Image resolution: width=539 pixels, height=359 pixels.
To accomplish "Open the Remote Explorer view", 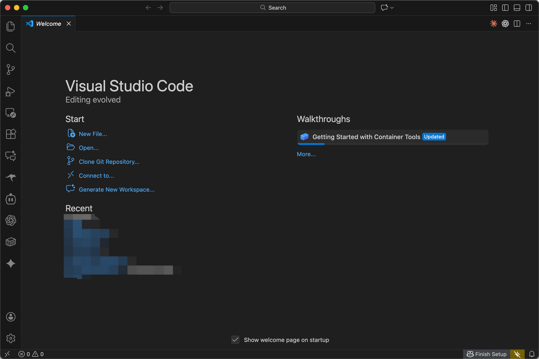I will [x=11, y=113].
